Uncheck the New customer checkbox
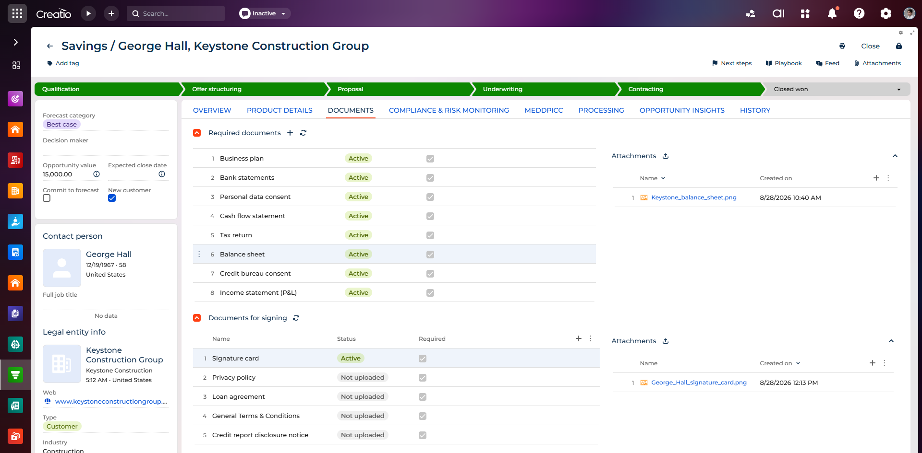 112,198
